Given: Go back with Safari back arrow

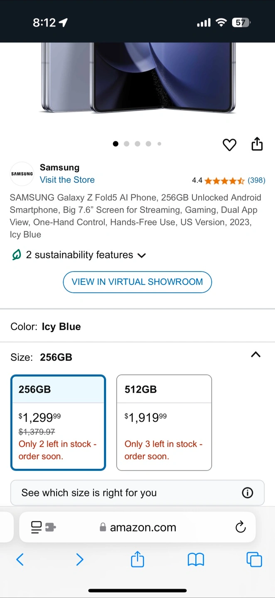Looking at the screenshot, I should (x=20, y=560).
